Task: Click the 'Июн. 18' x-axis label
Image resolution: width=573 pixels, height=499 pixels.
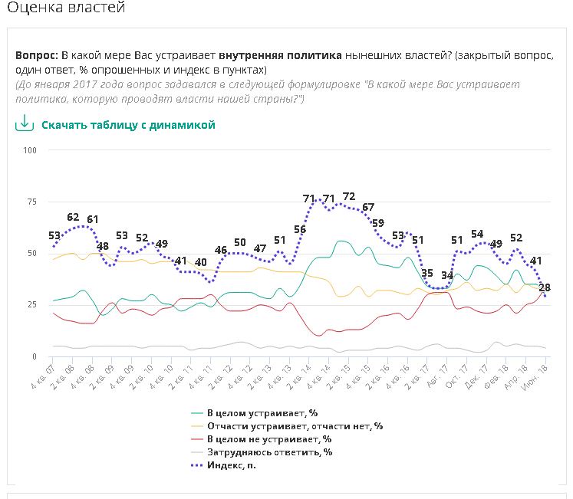Action: click(x=537, y=377)
